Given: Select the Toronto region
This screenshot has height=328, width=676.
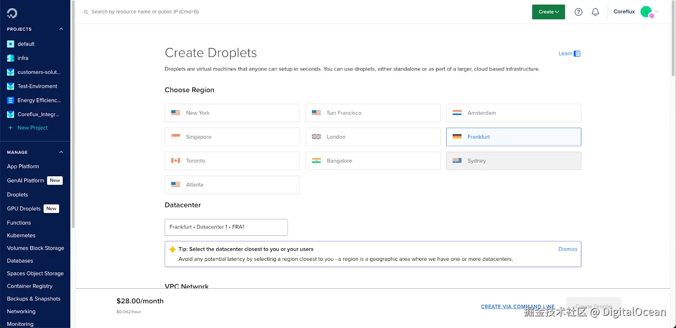Looking at the screenshot, I should [x=232, y=161].
